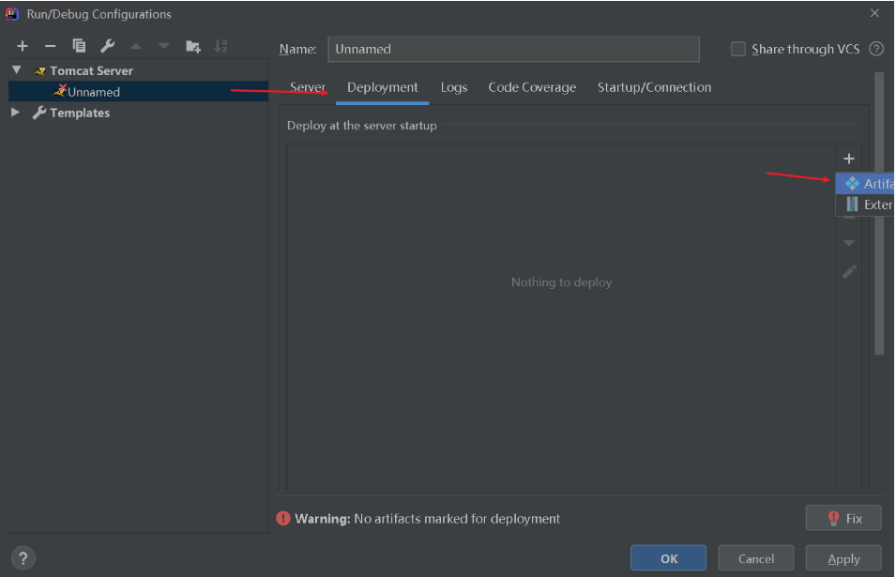Click the Apply button
This screenshot has width=896, height=577.
pyautogui.click(x=843, y=558)
